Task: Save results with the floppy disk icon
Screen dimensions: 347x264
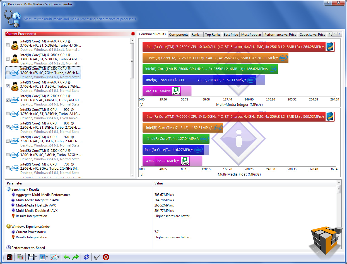Action: [31, 257]
